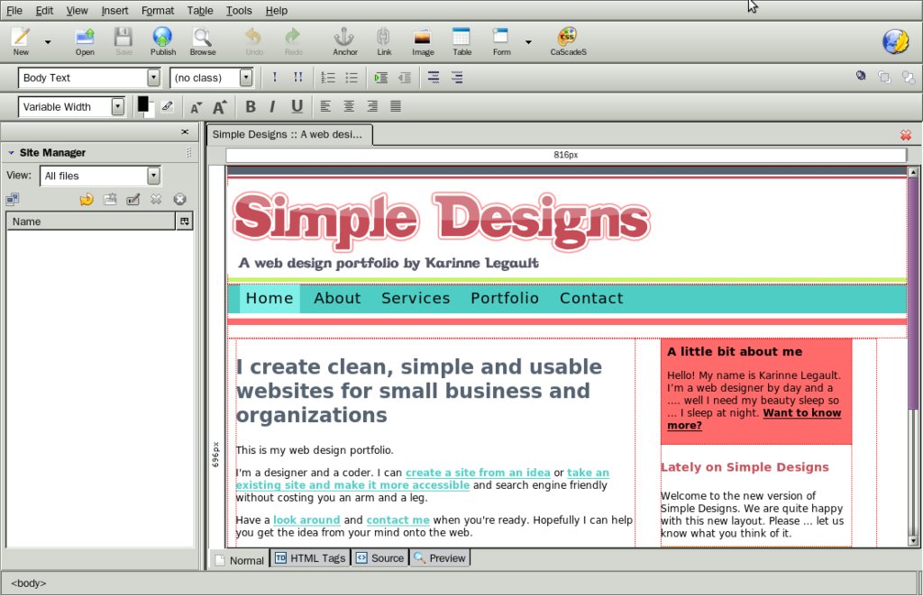Insert a Form
The height and width of the screenshot is (596, 923).
[501, 41]
